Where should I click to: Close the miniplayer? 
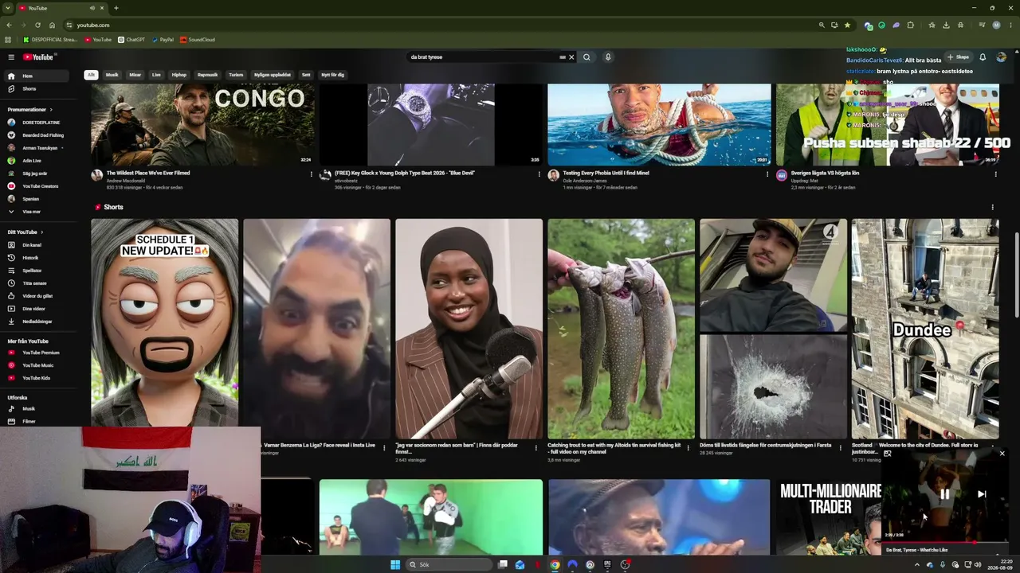(1002, 454)
